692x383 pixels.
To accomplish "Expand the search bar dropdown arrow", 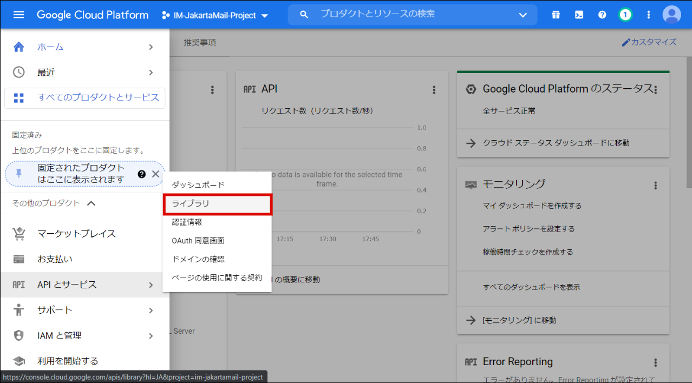I will click(523, 15).
